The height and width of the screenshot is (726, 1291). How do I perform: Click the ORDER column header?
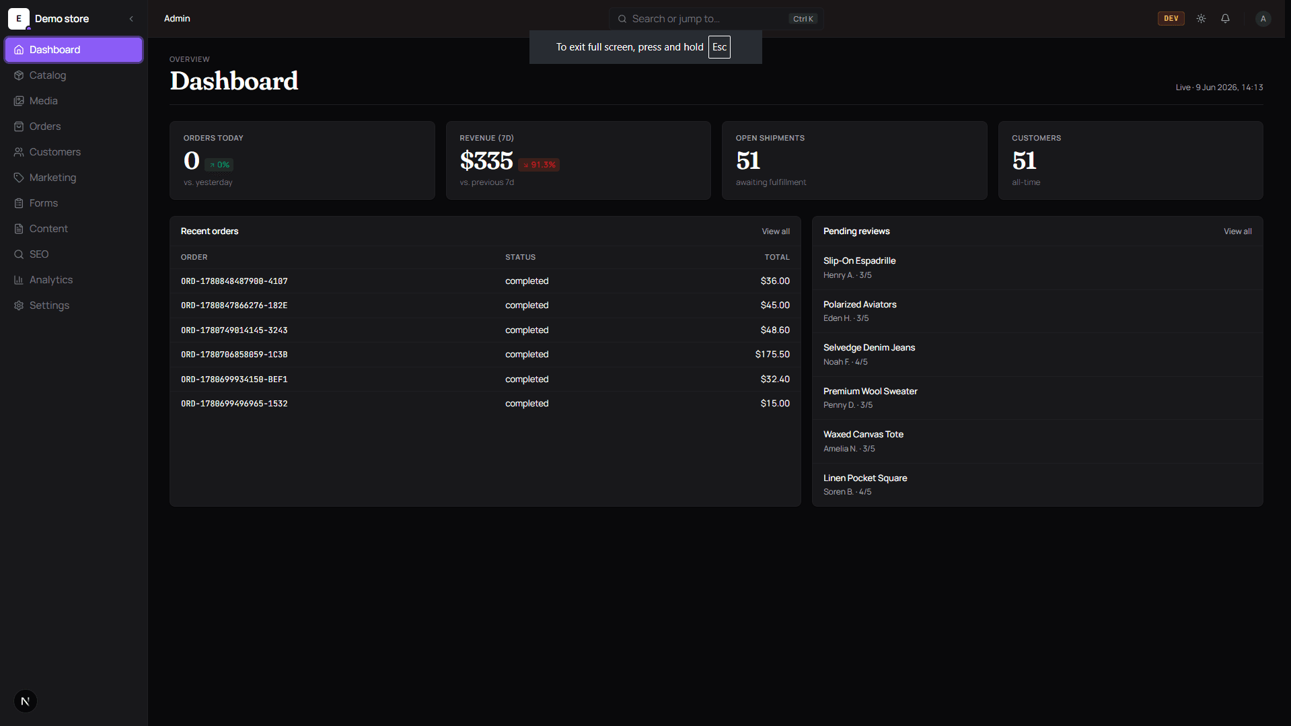click(194, 257)
